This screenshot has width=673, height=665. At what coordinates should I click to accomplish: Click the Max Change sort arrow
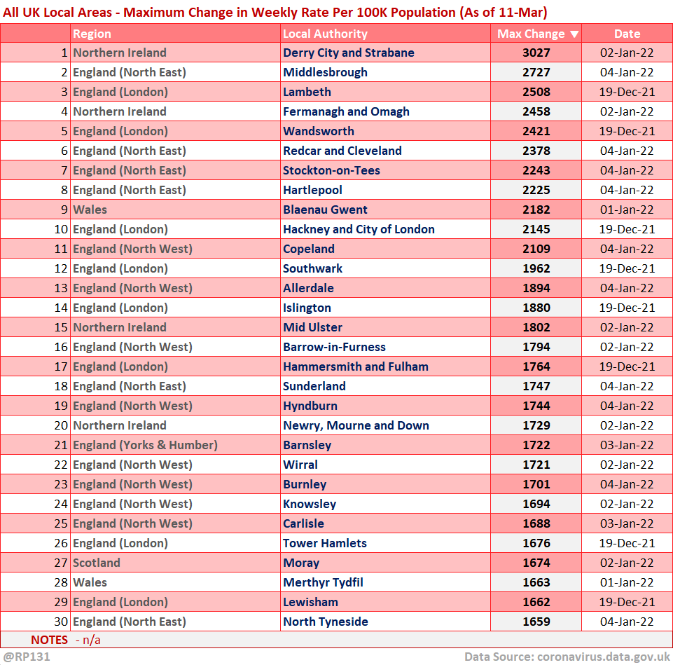click(574, 34)
